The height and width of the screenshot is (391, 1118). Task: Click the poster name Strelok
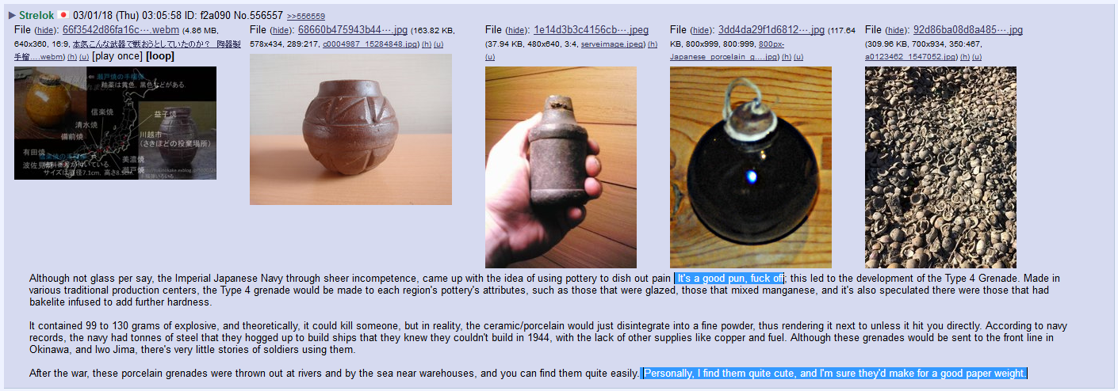click(x=36, y=15)
